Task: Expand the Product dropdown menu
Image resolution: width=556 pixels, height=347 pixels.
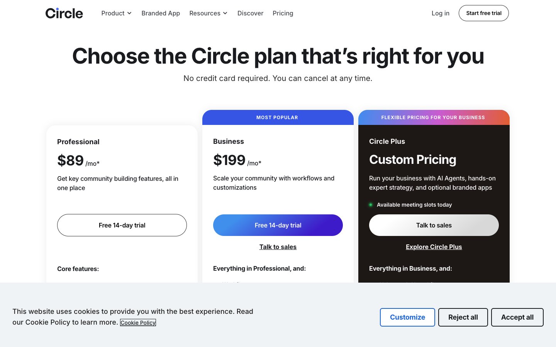Action: coord(116,13)
